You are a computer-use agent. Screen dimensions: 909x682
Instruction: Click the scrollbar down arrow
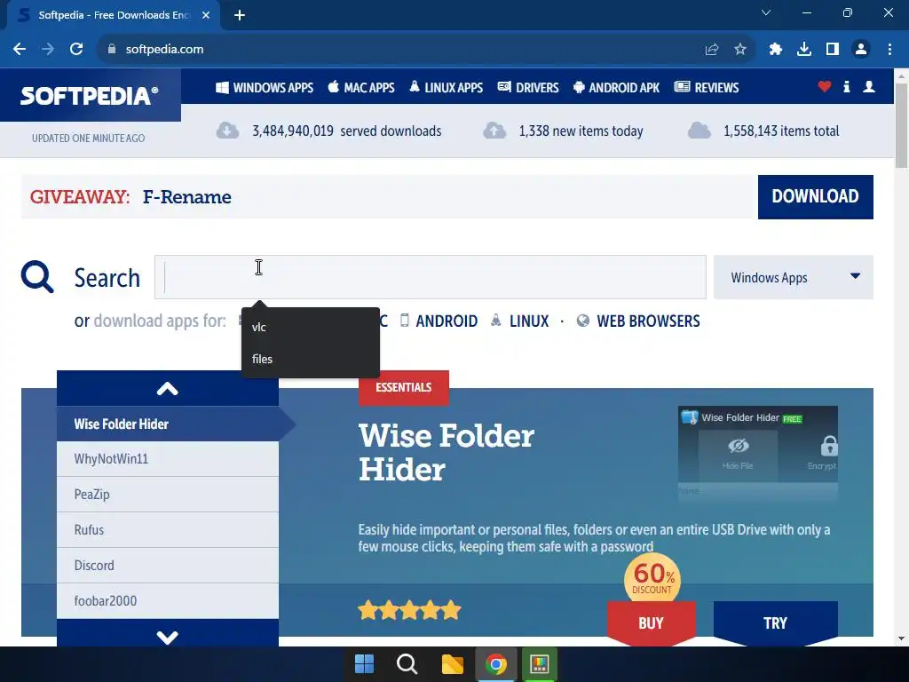[901, 638]
